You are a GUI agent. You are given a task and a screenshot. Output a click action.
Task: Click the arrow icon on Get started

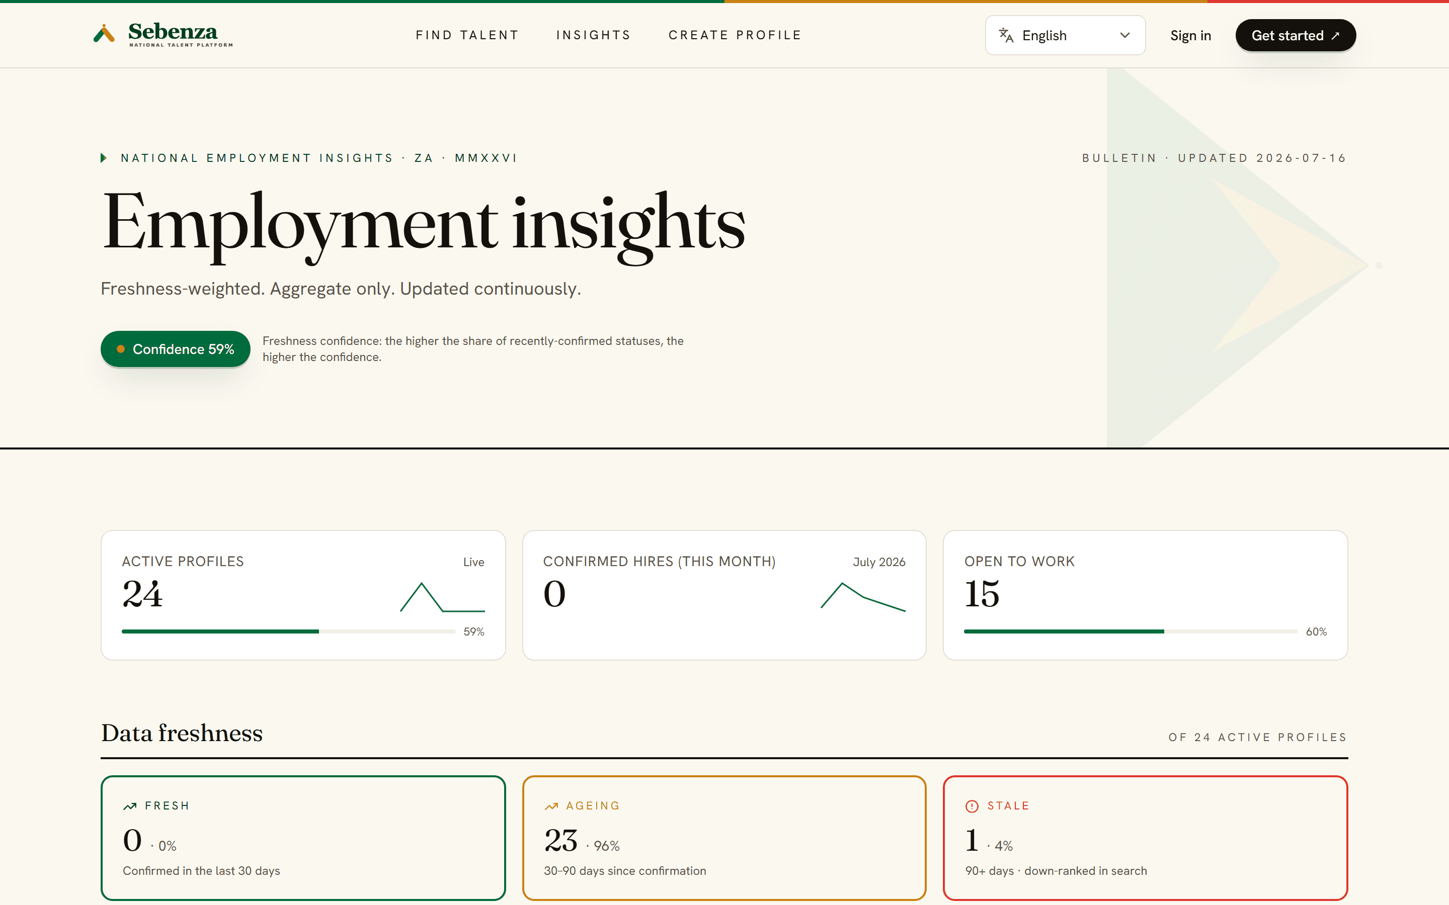(x=1335, y=36)
